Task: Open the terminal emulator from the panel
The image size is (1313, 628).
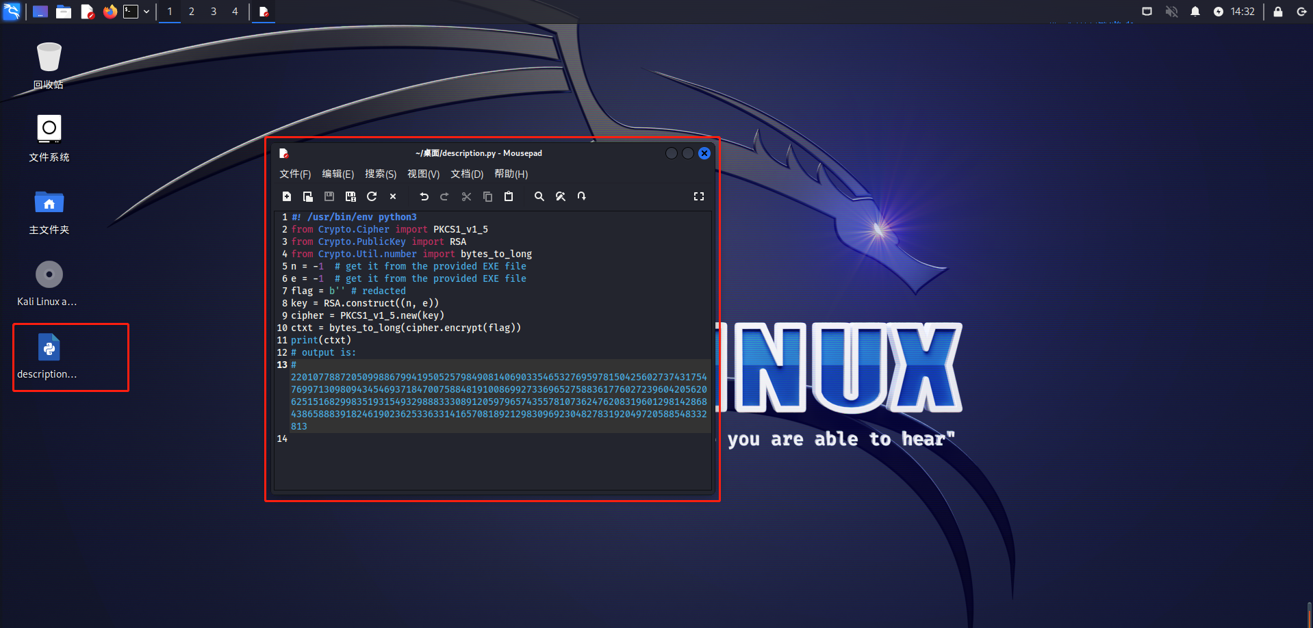Action: coord(131,12)
